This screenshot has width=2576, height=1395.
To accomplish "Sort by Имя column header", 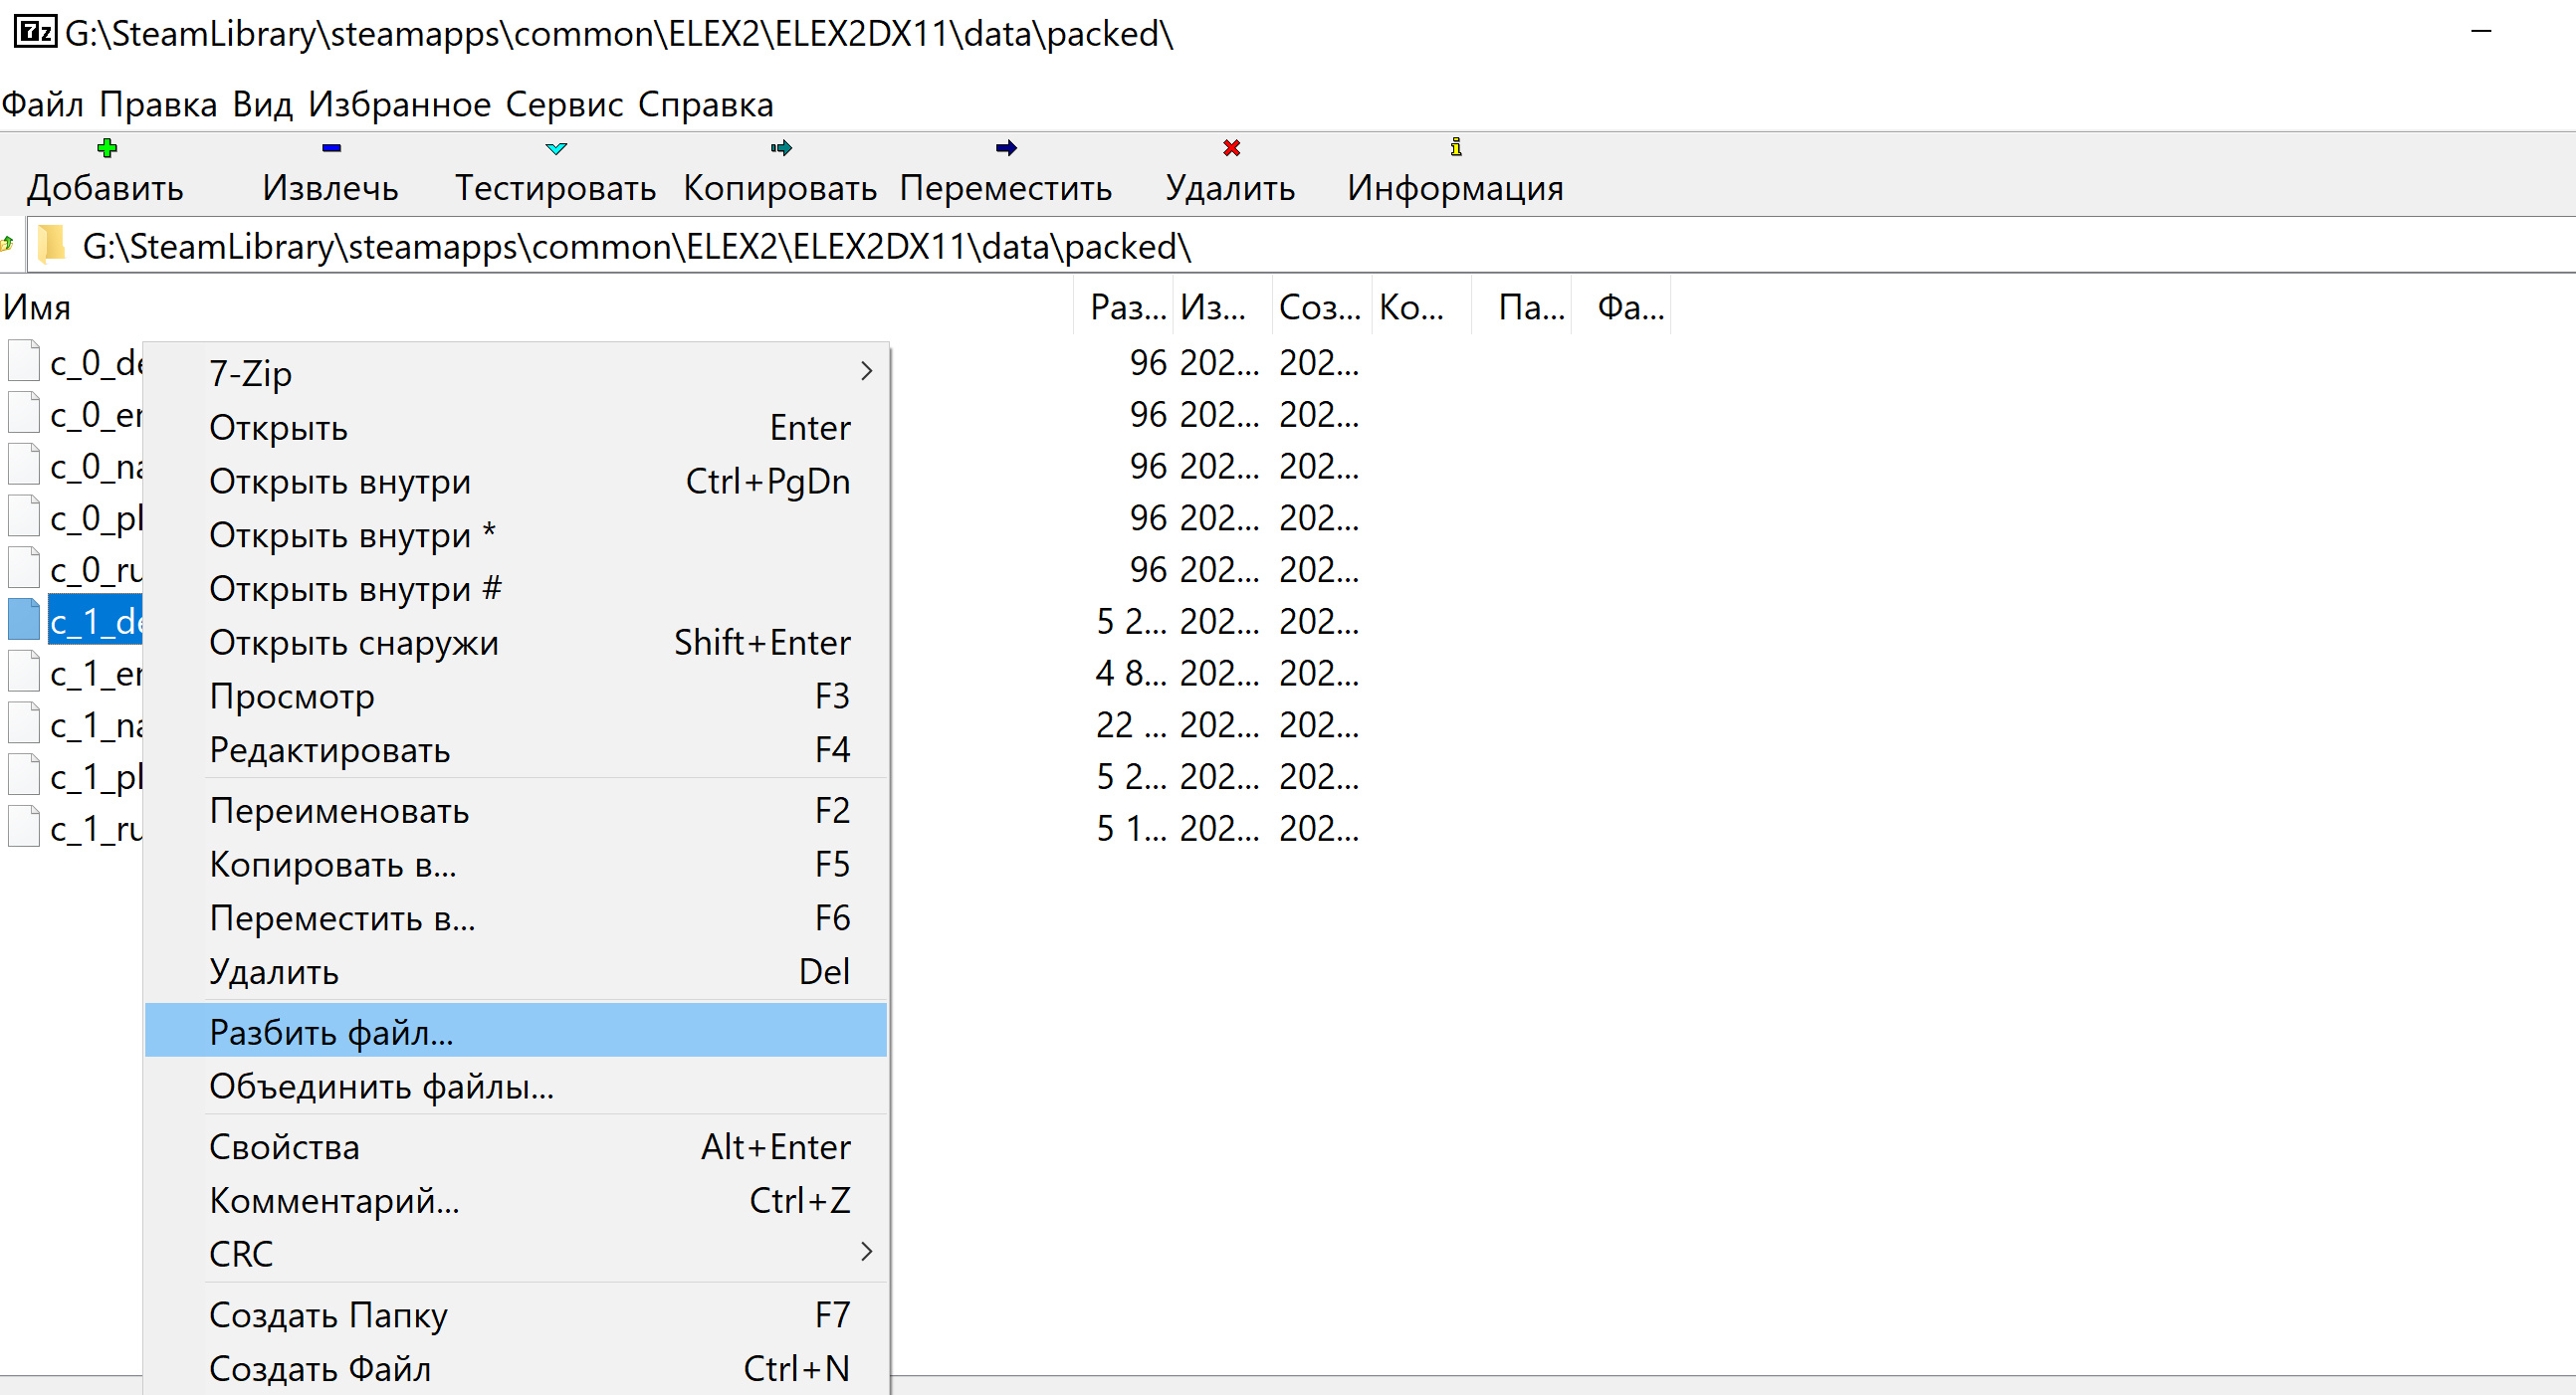I will 536,307.
